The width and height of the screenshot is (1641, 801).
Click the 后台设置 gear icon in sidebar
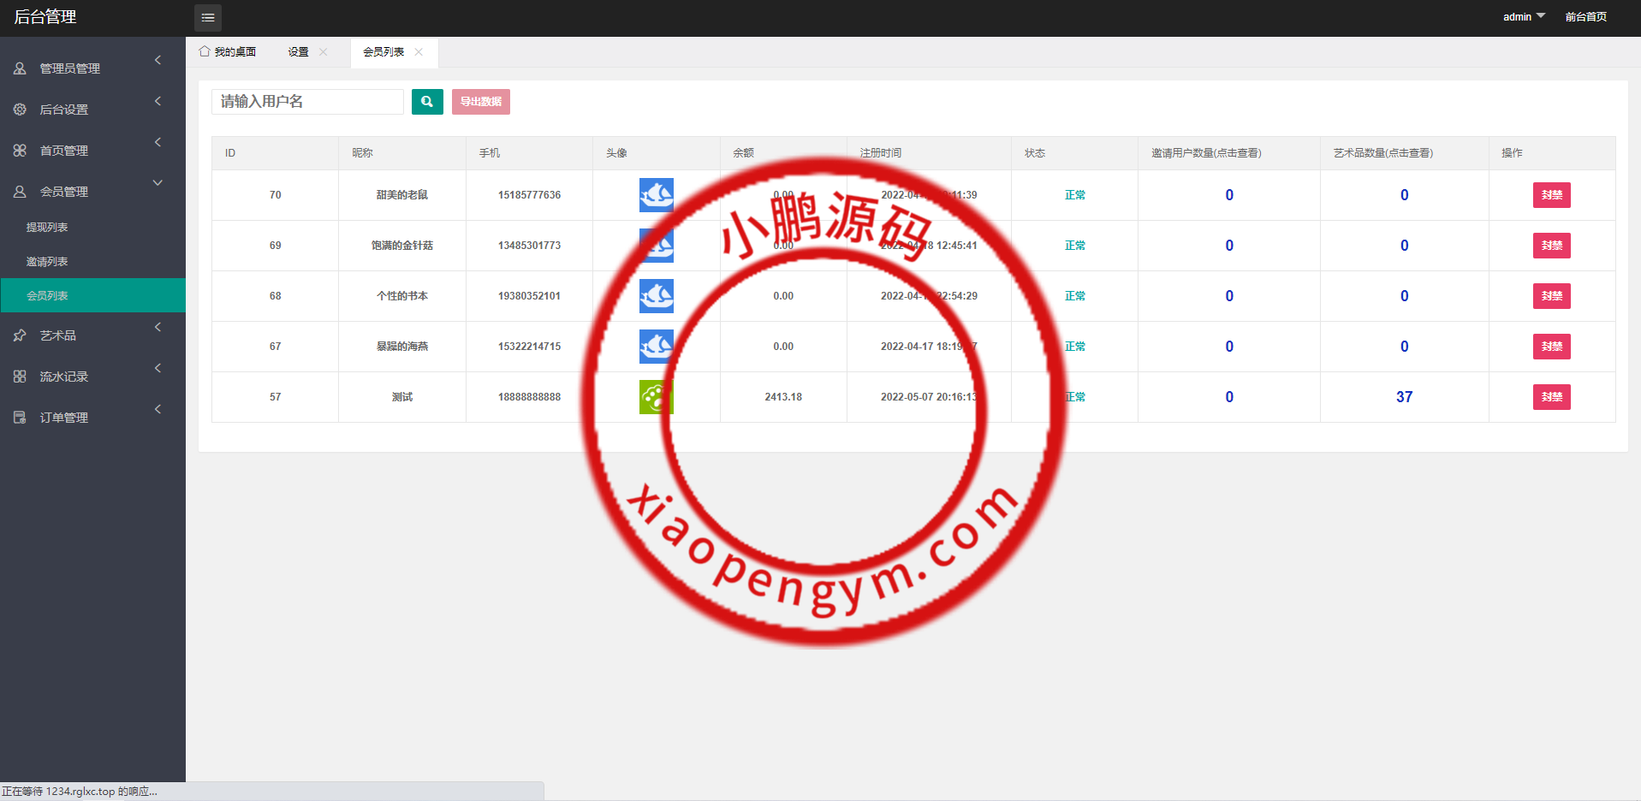click(x=20, y=110)
